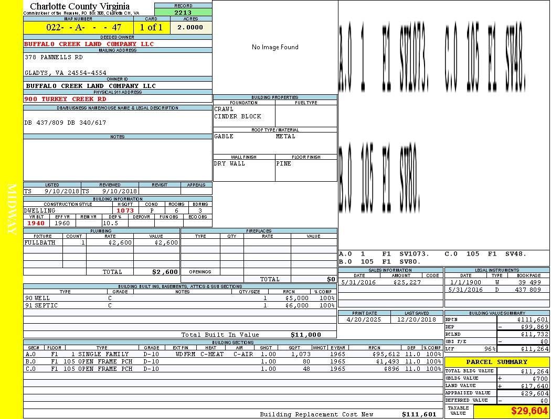
Task: Select building section A.0 SINGLE FAMILY
Action: pyautogui.click(x=233, y=355)
